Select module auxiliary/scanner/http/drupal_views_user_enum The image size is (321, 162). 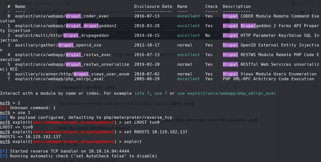click(72, 74)
